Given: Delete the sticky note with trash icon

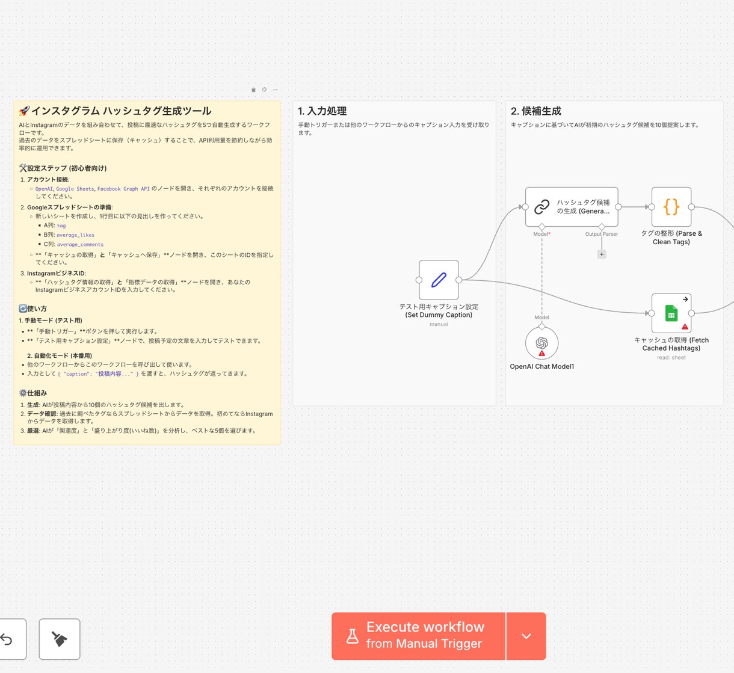Looking at the screenshot, I should (x=253, y=90).
